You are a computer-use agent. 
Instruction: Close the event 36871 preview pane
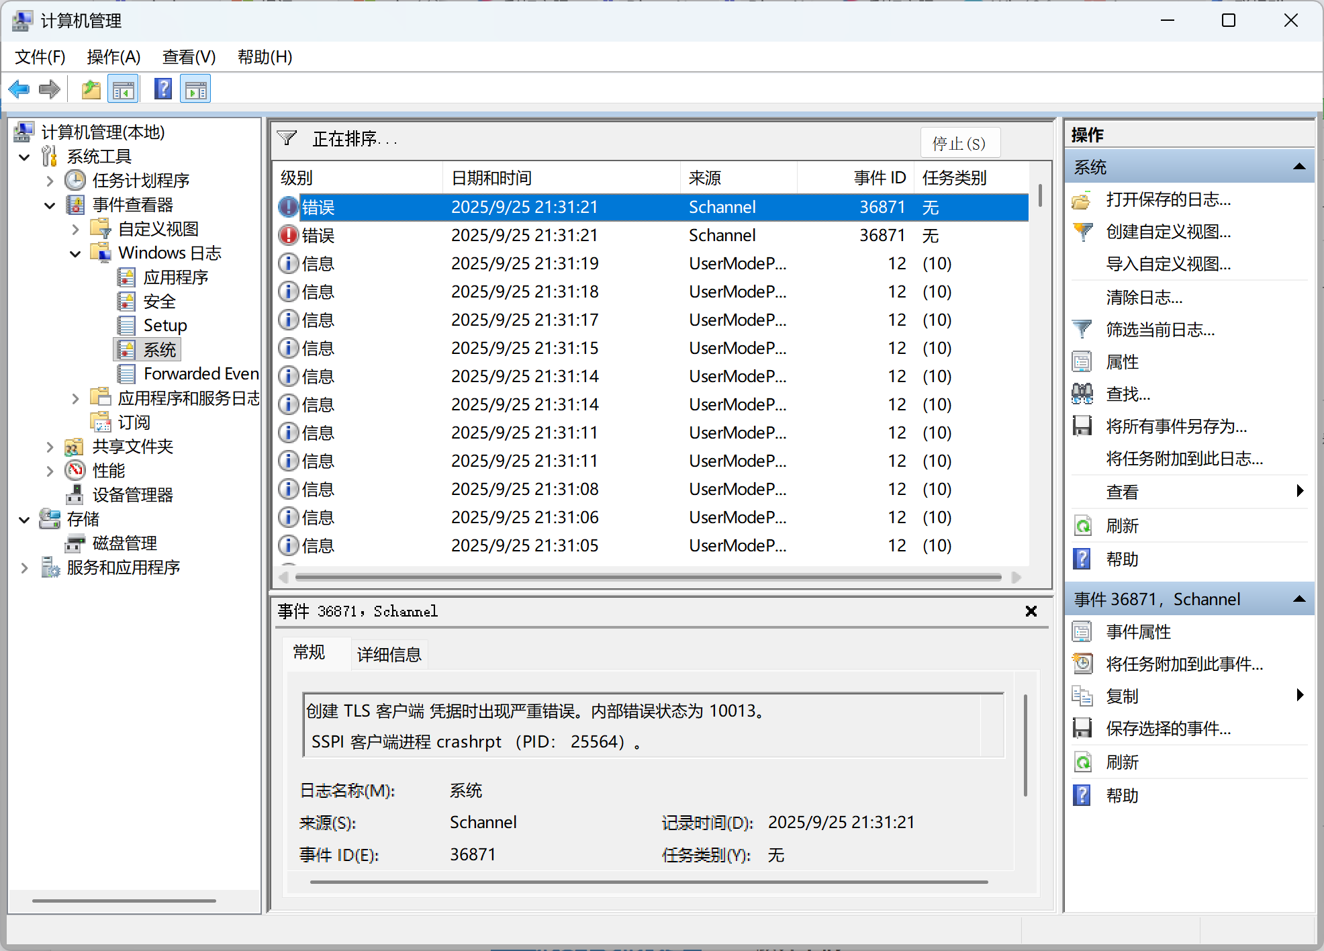pos(1031,611)
